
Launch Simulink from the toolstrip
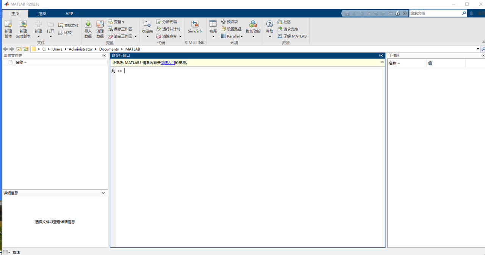pyautogui.click(x=195, y=26)
